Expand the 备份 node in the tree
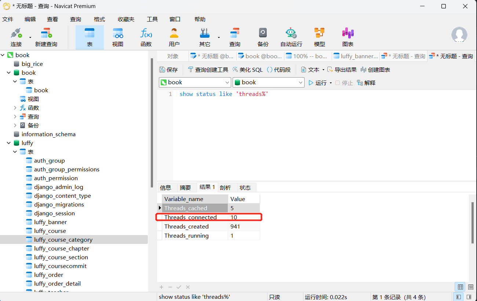Screen dimensions: 477x301 [15, 125]
